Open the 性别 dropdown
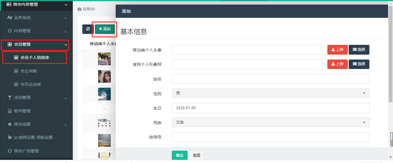This screenshot has height=163, width=393. [270, 93]
